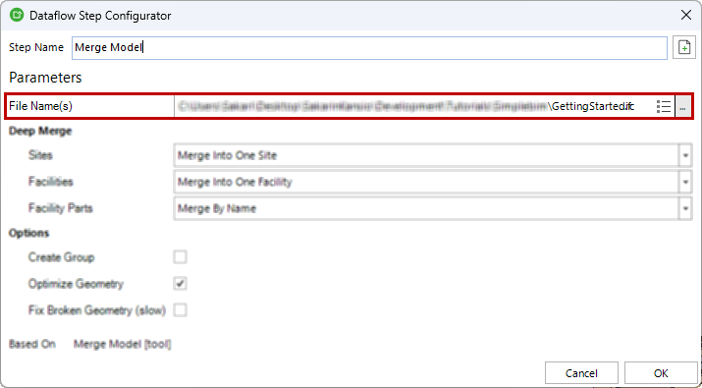Click the Facilities label
Image resolution: width=702 pixels, height=388 pixels.
point(51,182)
